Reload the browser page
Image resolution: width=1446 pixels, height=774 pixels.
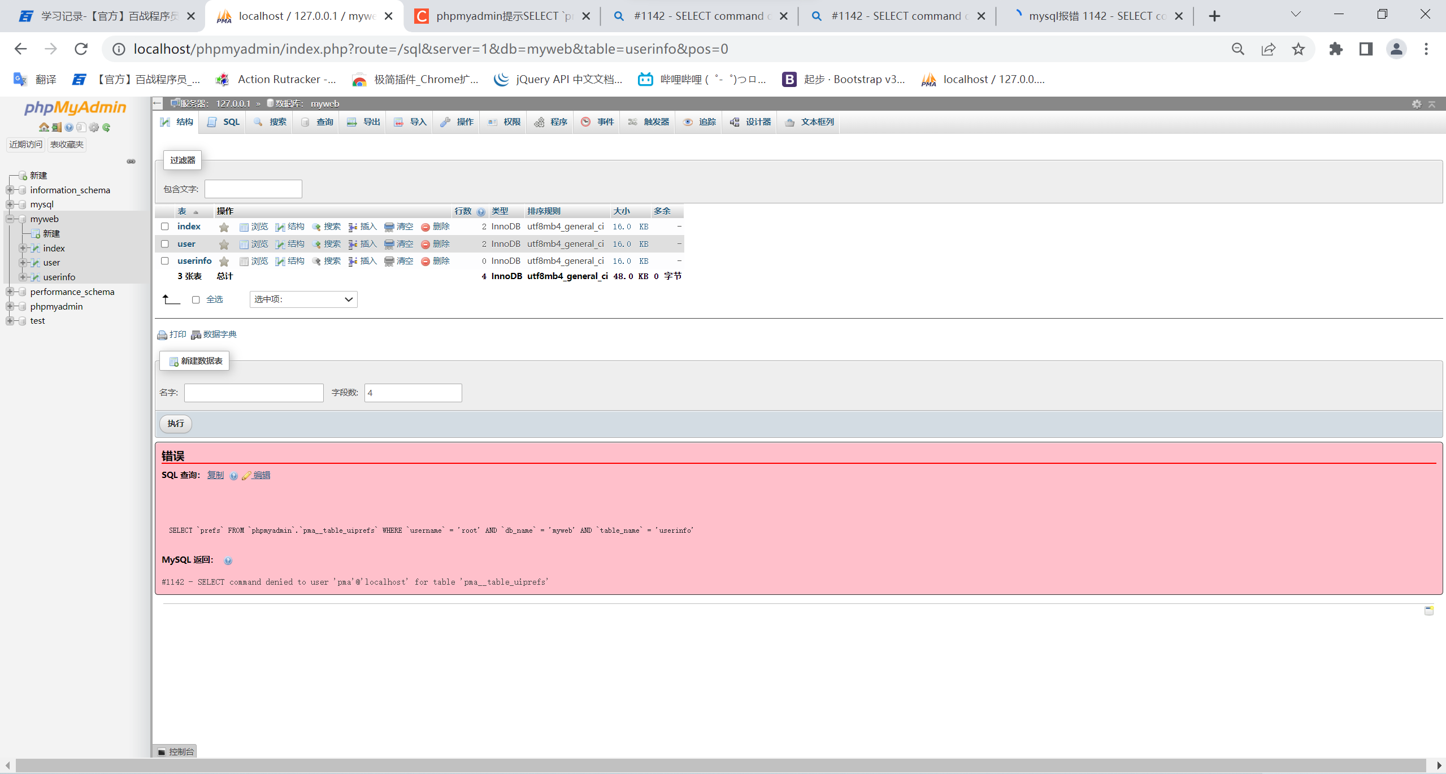point(81,49)
